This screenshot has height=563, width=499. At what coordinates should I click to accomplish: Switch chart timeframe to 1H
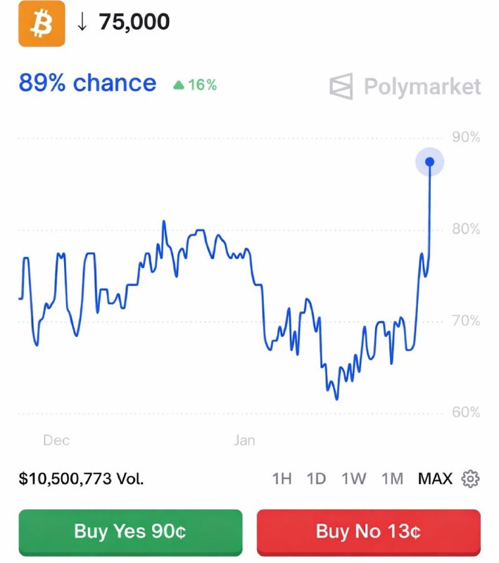282,478
